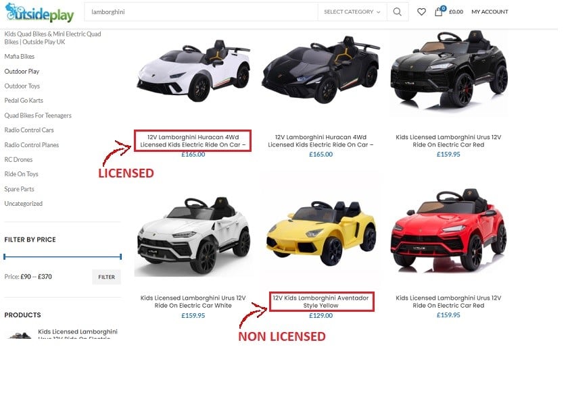
Task: Open the wishlist heart icon
Action: coord(421,12)
